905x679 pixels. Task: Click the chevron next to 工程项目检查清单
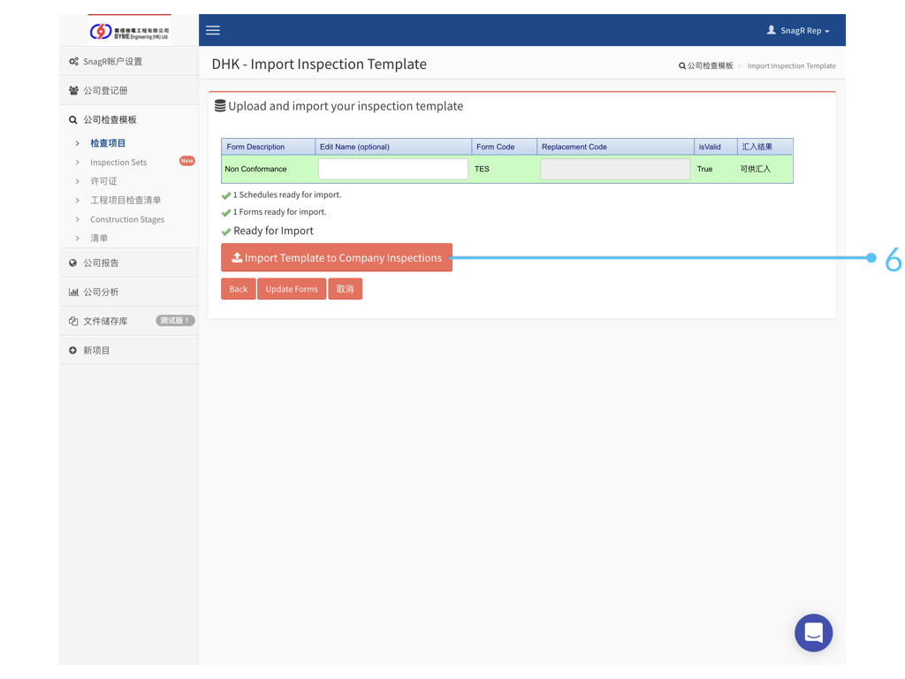78,201
